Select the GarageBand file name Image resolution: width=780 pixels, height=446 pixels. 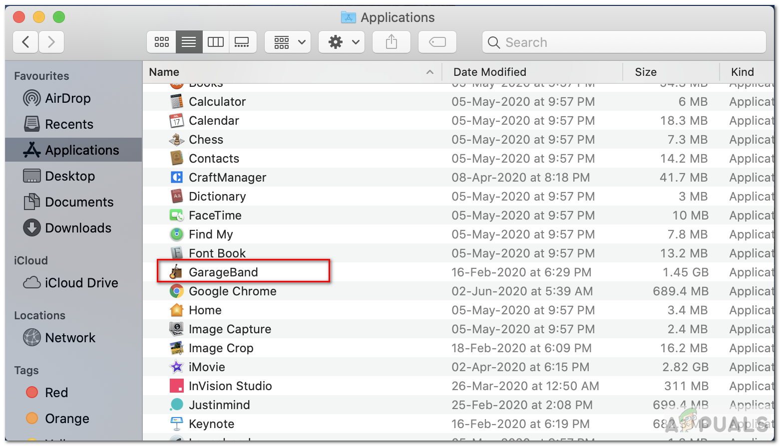tap(223, 272)
